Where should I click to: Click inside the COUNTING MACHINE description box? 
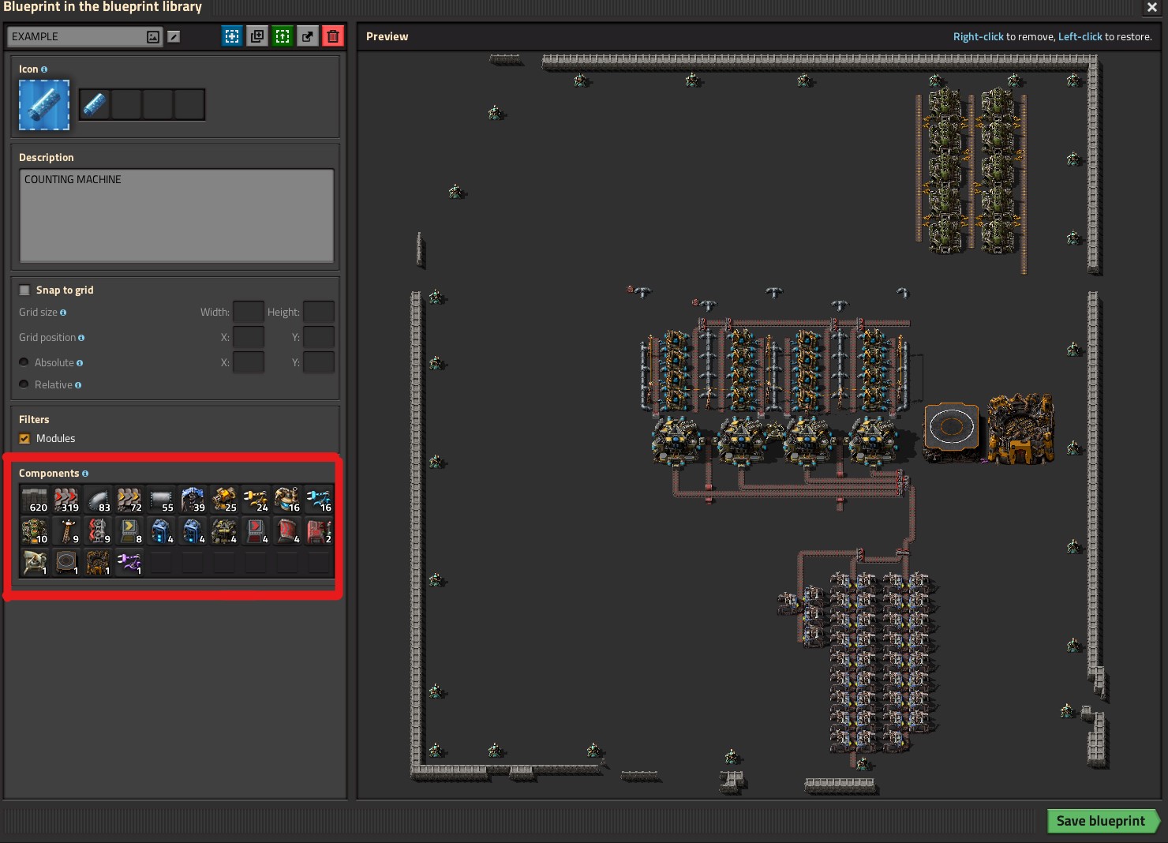tap(176, 215)
